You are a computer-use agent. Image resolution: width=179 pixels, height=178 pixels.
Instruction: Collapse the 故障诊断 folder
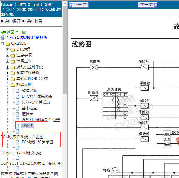coord(7,85)
